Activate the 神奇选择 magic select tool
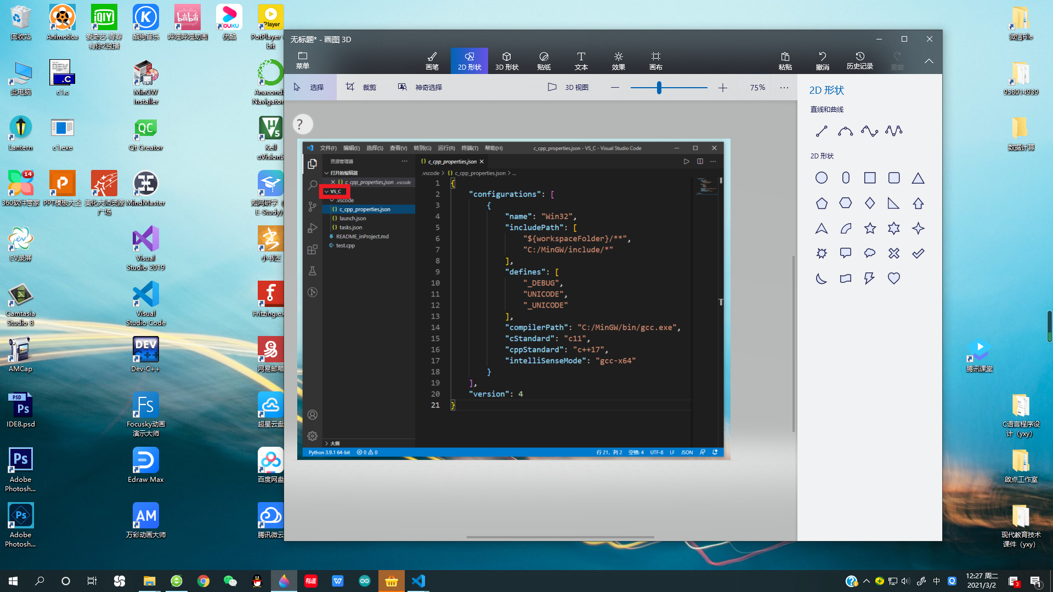This screenshot has height=592, width=1053. pos(420,87)
